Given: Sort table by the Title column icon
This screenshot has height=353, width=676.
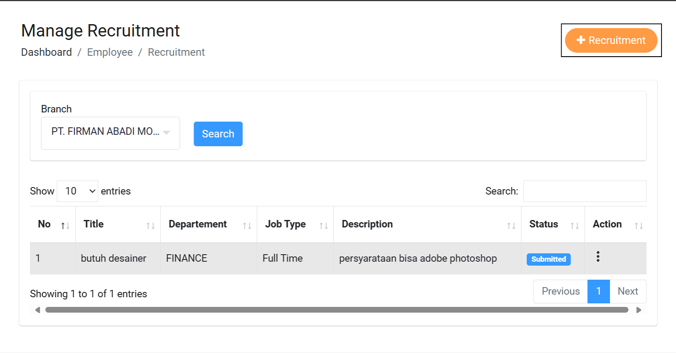Looking at the screenshot, I should point(151,226).
